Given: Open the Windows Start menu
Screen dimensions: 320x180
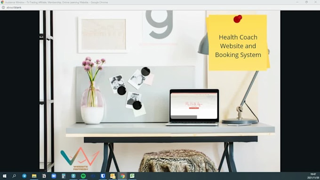Looking at the screenshot, I should tap(5, 176).
